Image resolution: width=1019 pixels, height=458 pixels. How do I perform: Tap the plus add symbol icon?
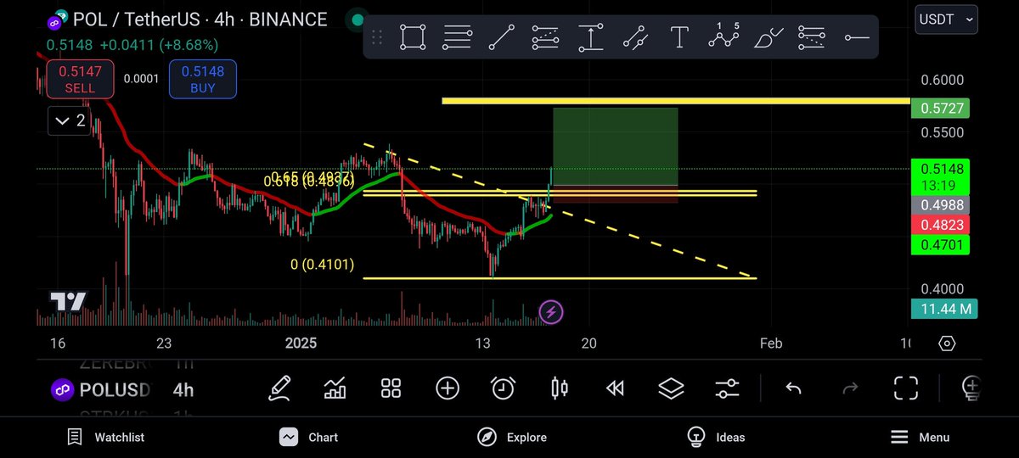click(448, 388)
